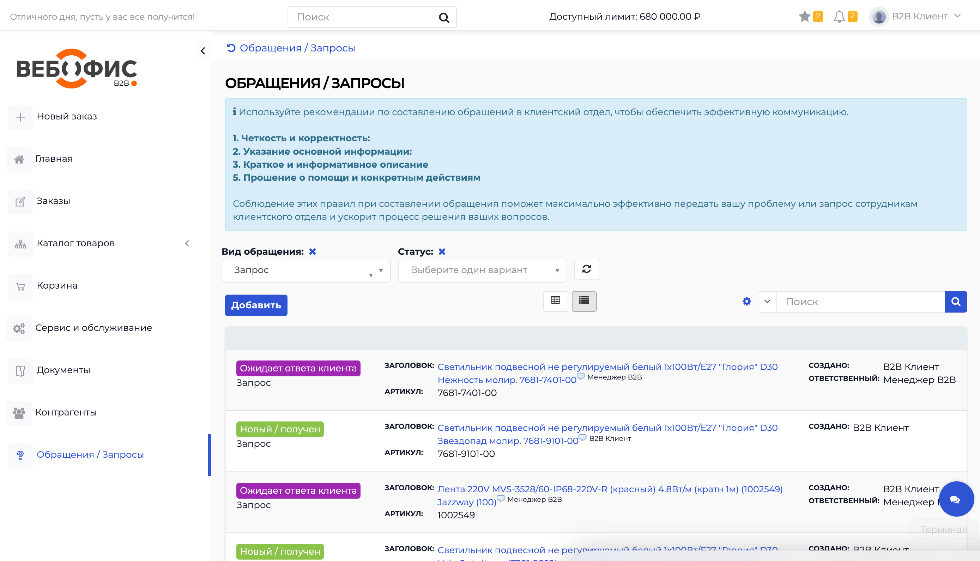Collapse the left sidebar with the chevron
The height and width of the screenshot is (561, 980).
click(202, 50)
